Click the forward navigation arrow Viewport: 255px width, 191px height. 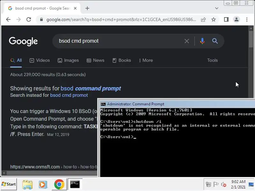click(18, 19)
